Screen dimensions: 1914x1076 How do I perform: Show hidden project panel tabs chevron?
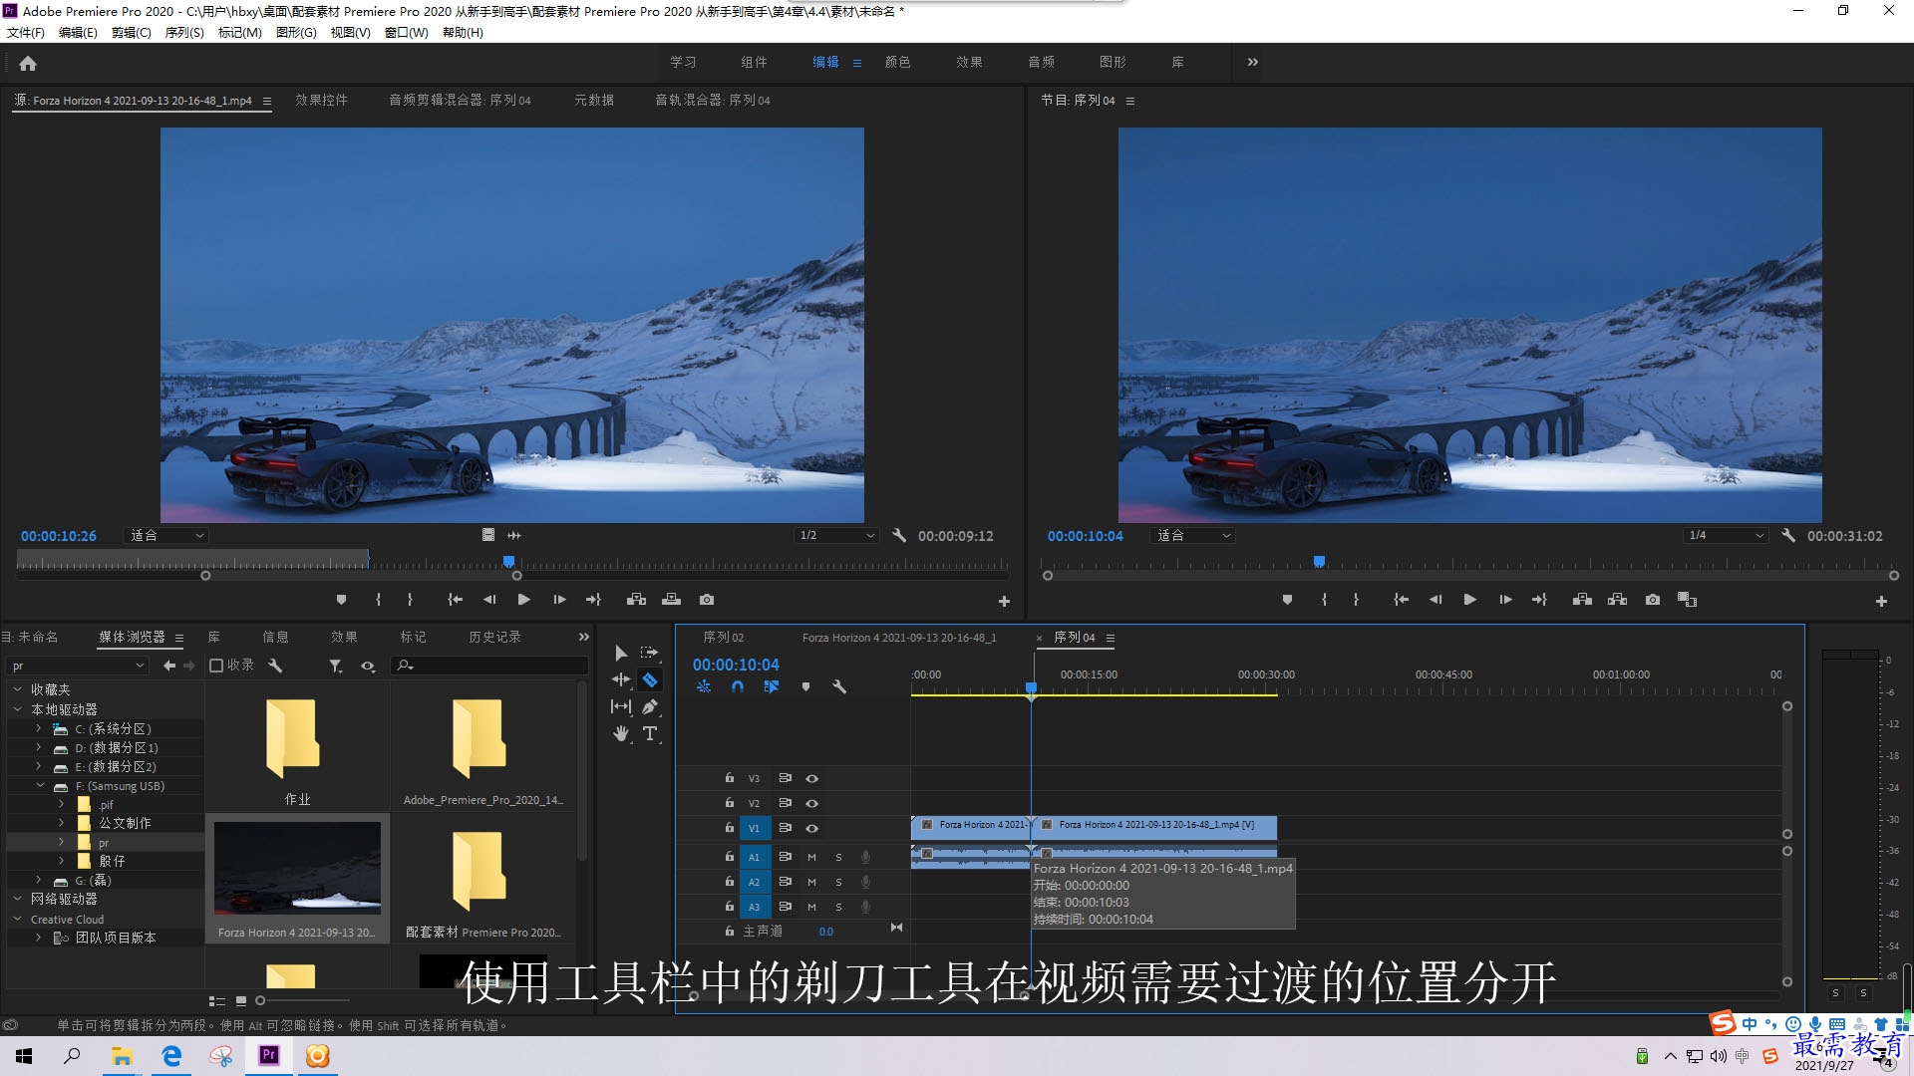point(584,637)
